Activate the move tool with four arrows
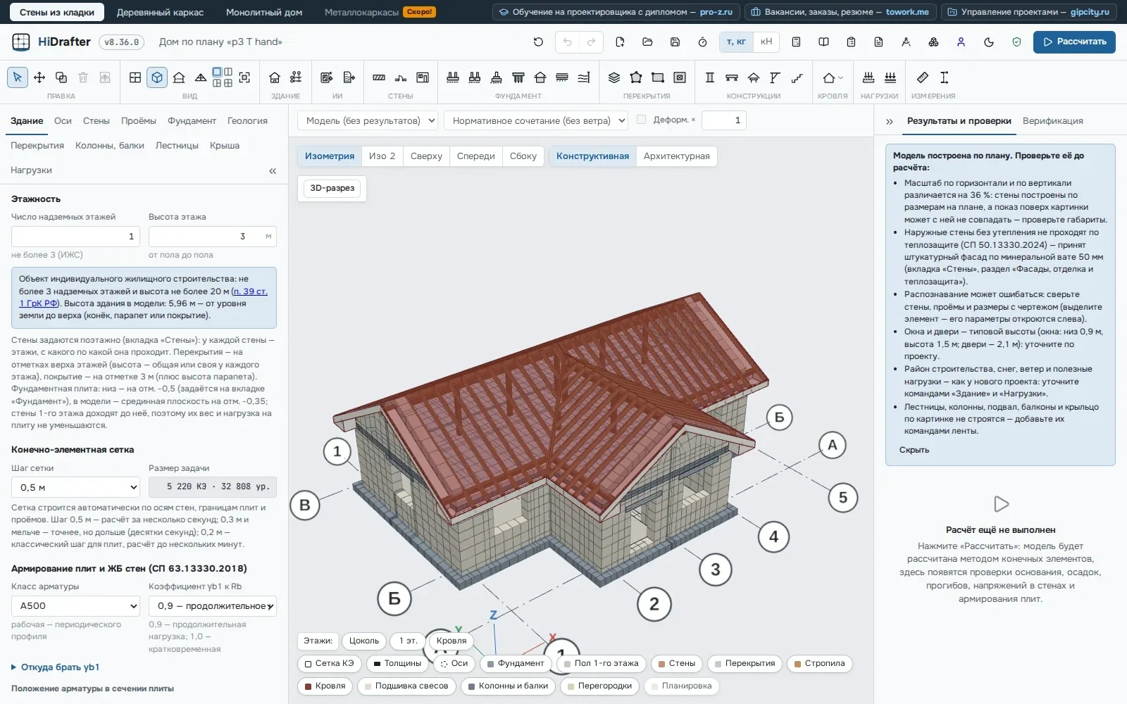The image size is (1127, 704). pyautogui.click(x=39, y=77)
